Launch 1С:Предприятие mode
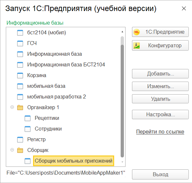The width and height of the screenshot is (192, 183). pyautogui.click(x=160, y=32)
